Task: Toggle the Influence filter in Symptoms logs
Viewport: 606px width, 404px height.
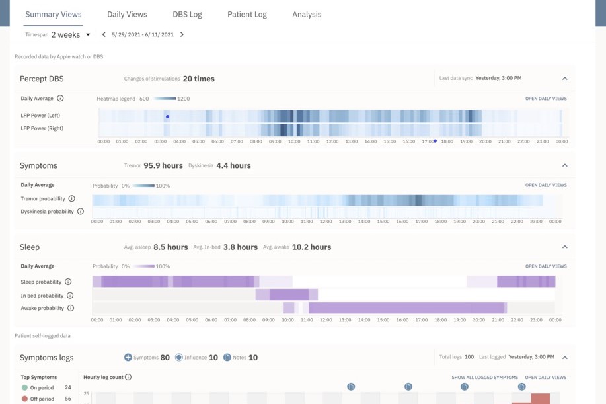Action: [178, 358]
